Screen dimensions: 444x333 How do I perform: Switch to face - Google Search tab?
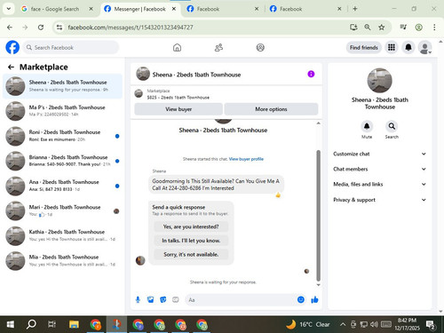coord(57,9)
